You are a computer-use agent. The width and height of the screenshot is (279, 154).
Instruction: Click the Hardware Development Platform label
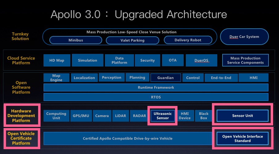click(x=23, y=115)
